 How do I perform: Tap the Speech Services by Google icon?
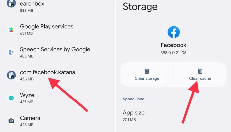point(11,52)
